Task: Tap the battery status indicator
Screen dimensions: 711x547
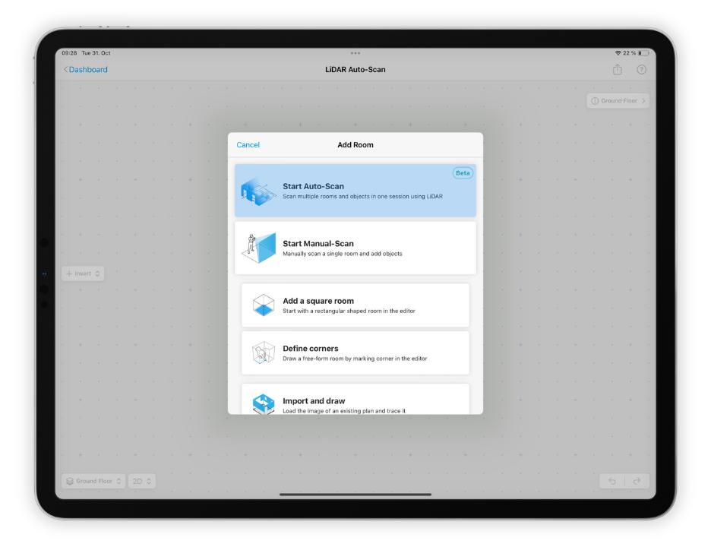Action: coord(643,53)
